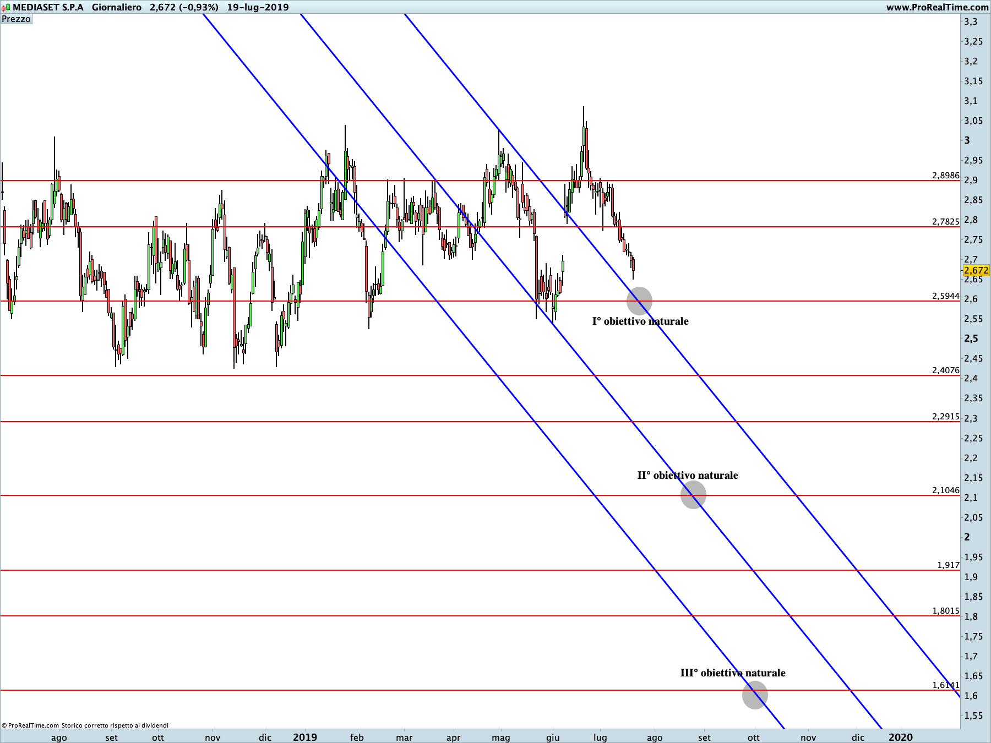Click the nov month label after ott 2019

(808, 737)
